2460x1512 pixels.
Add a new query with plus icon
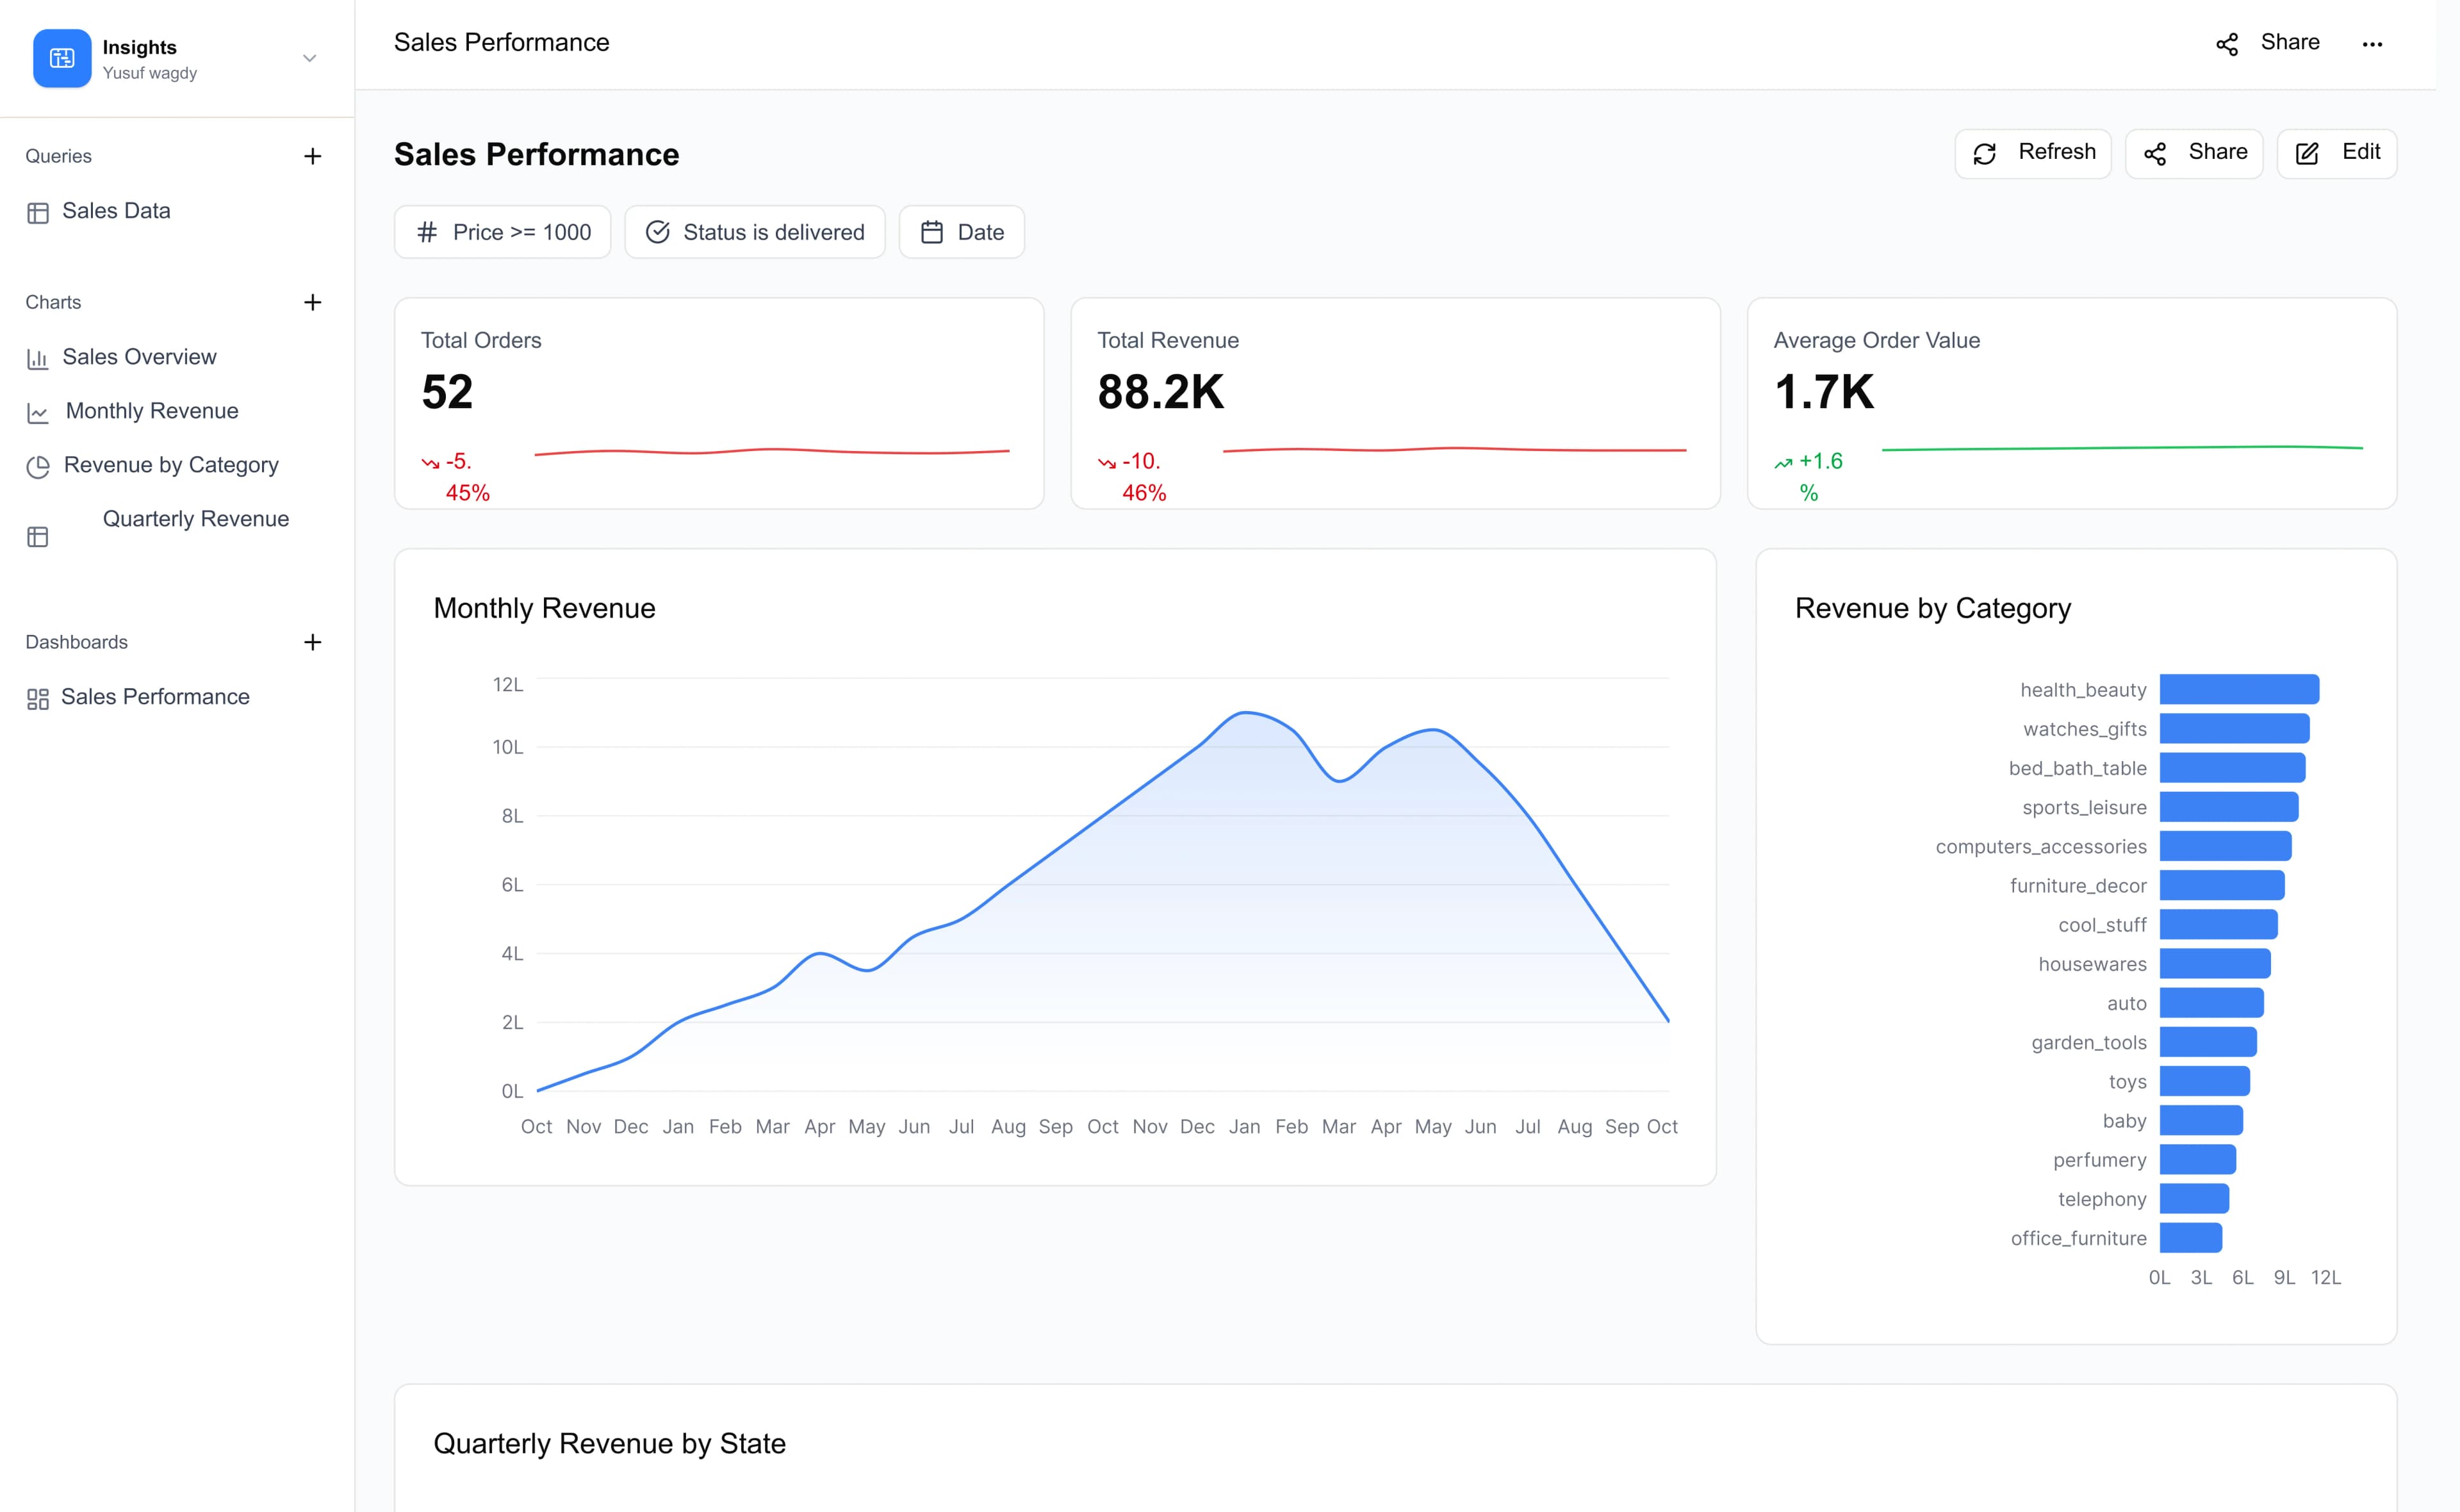pos(312,156)
